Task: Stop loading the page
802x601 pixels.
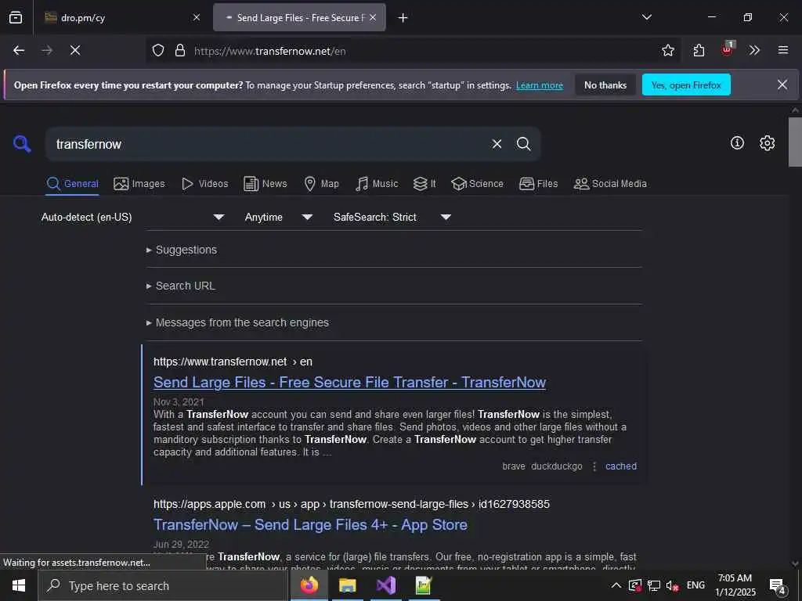Action: coord(75,51)
